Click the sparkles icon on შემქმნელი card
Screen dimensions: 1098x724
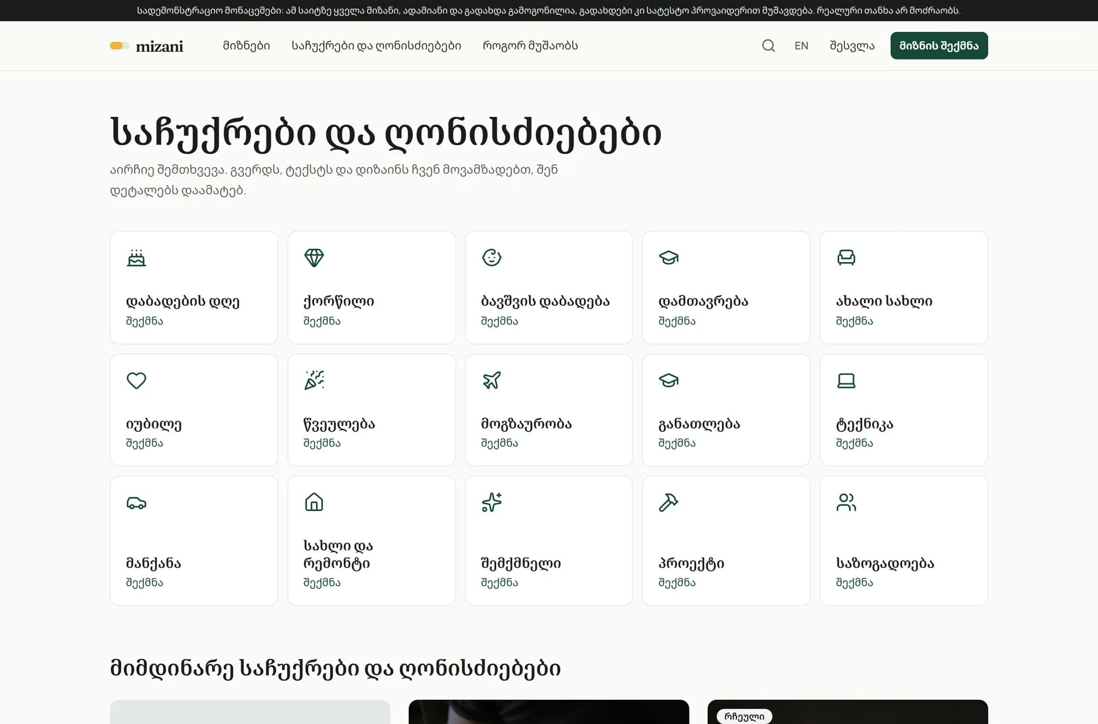point(491,502)
